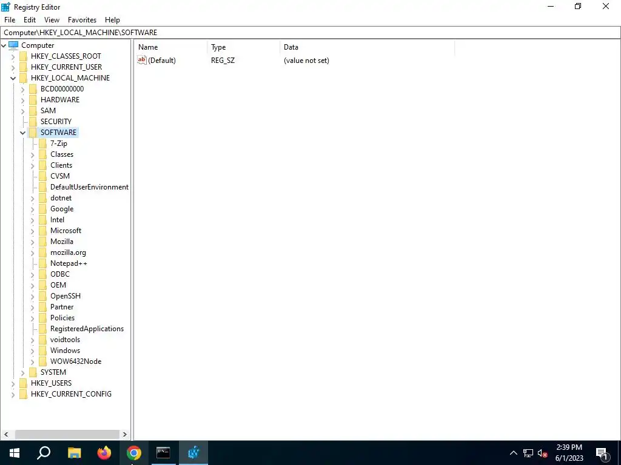Expand the WOW6432Node key arrow
The image size is (621, 465).
click(x=33, y=361)
